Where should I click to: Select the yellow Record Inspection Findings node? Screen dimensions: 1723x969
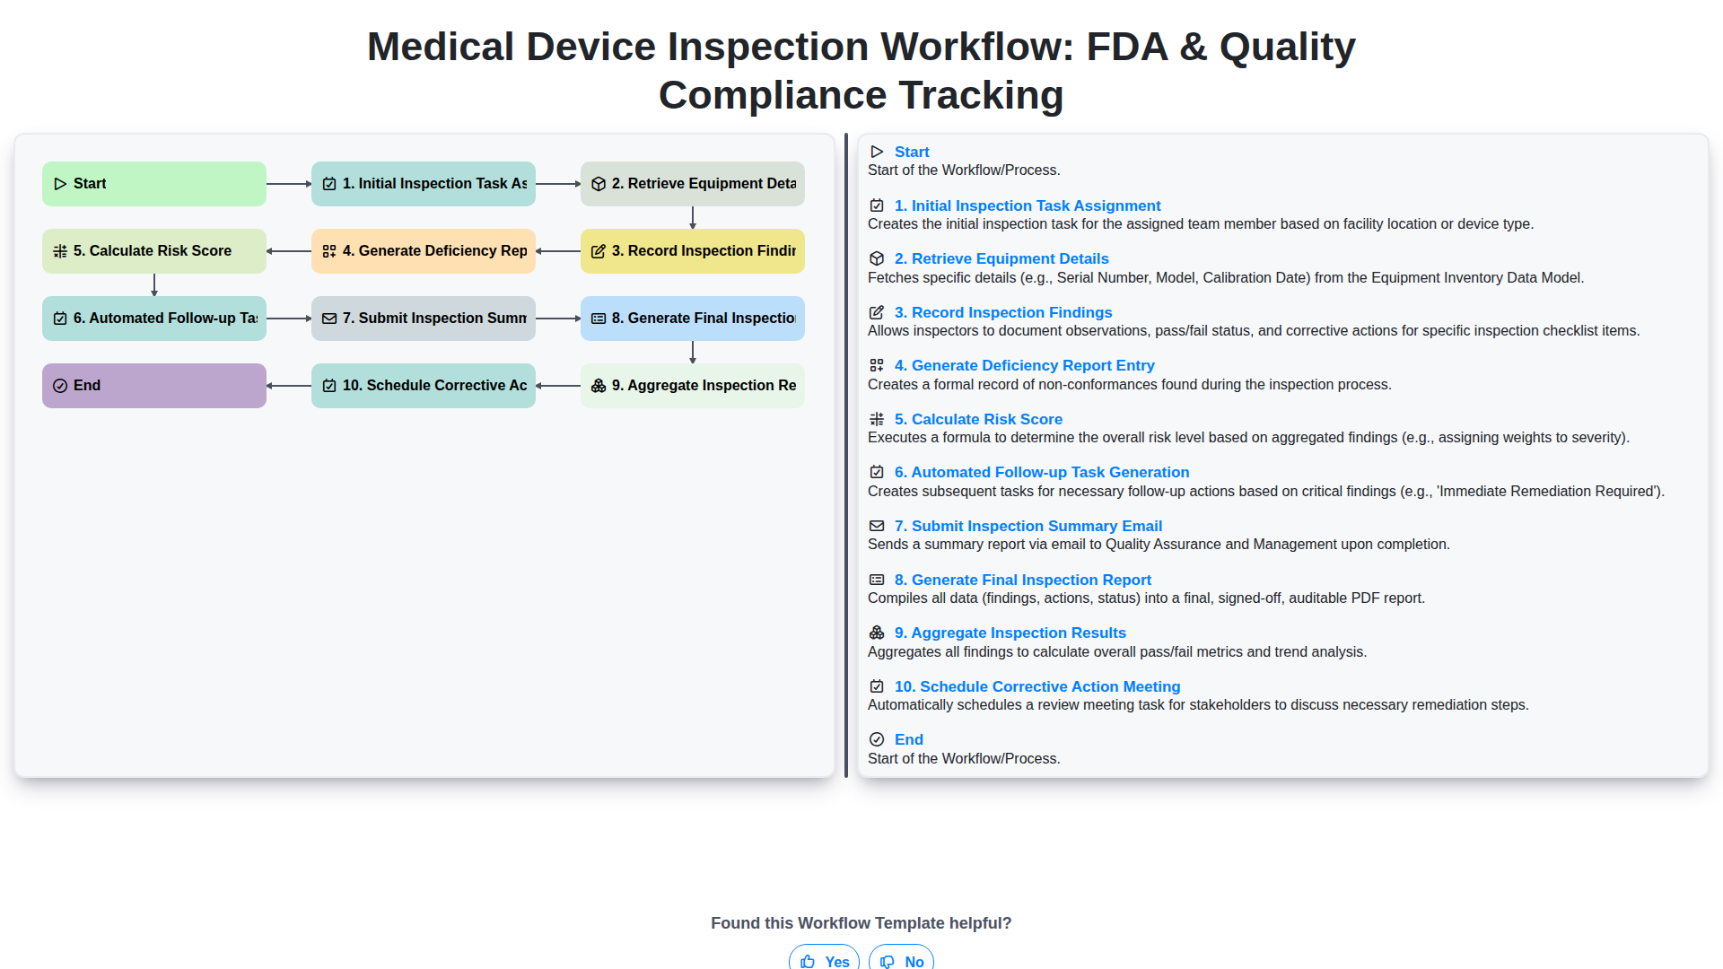(x=693, y=251)
